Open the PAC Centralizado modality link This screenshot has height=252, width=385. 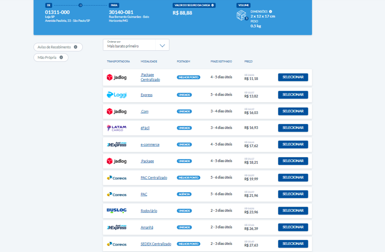point(154,177)
